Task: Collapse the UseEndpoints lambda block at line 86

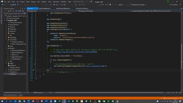Action: (x=35, y=29)
